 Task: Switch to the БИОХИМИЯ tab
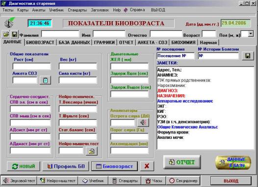[183, 43]
